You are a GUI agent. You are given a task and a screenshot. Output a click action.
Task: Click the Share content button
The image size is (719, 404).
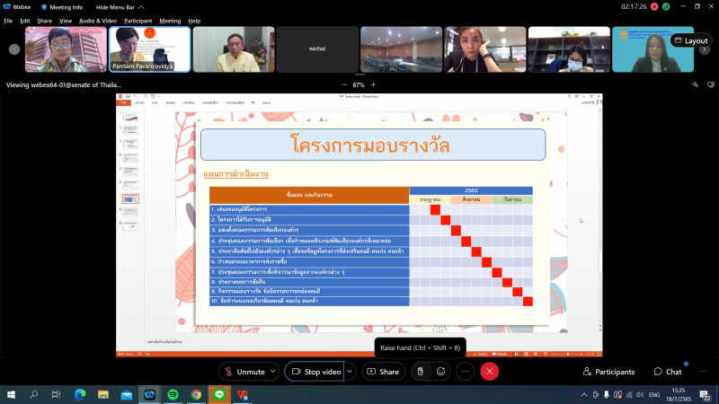tap(384, 372)
